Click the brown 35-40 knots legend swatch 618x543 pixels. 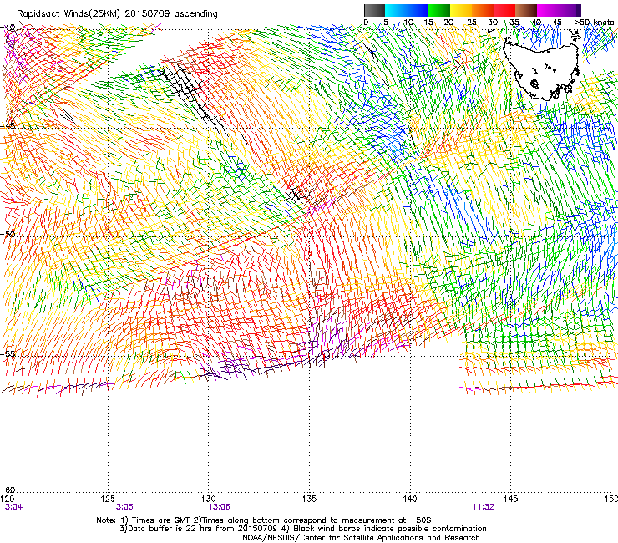point(526,10)
